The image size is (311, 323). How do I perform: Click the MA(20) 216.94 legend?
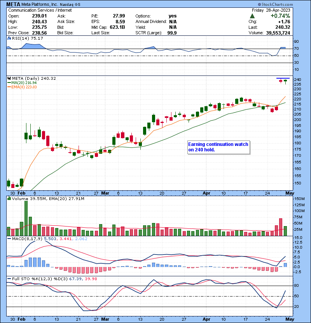tap(22, 83)
